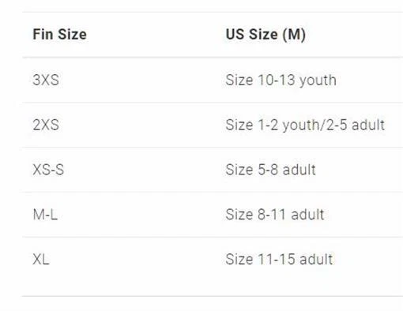The width and height of the screenshot is (403, 311).
Task: Click the divider line beneath the header row
Action: tap(213, 57)
